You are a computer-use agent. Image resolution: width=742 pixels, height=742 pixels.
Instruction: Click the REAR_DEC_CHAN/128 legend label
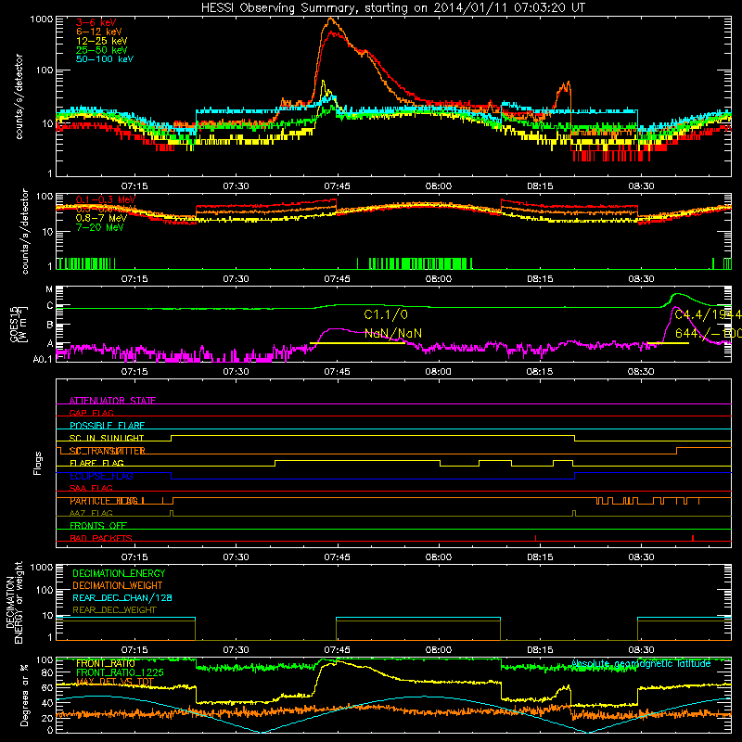coord(122,598)
